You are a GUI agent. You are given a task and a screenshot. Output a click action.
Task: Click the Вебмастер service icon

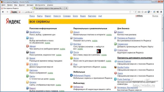point(71,87)
